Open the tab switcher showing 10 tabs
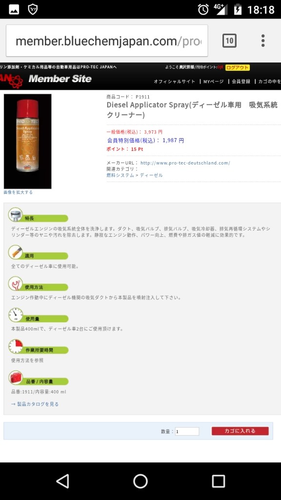The image size is (281, 500). coord(229,41)
